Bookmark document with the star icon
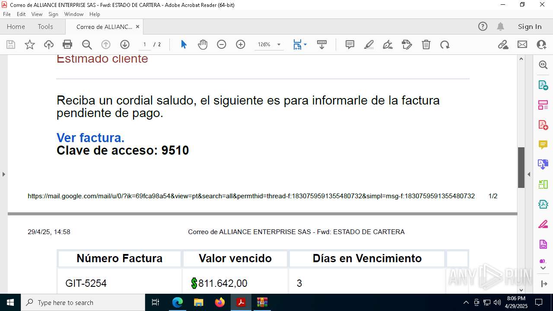Screen dimensions: 553x311 pyautogui.click(x=30, y=44)
